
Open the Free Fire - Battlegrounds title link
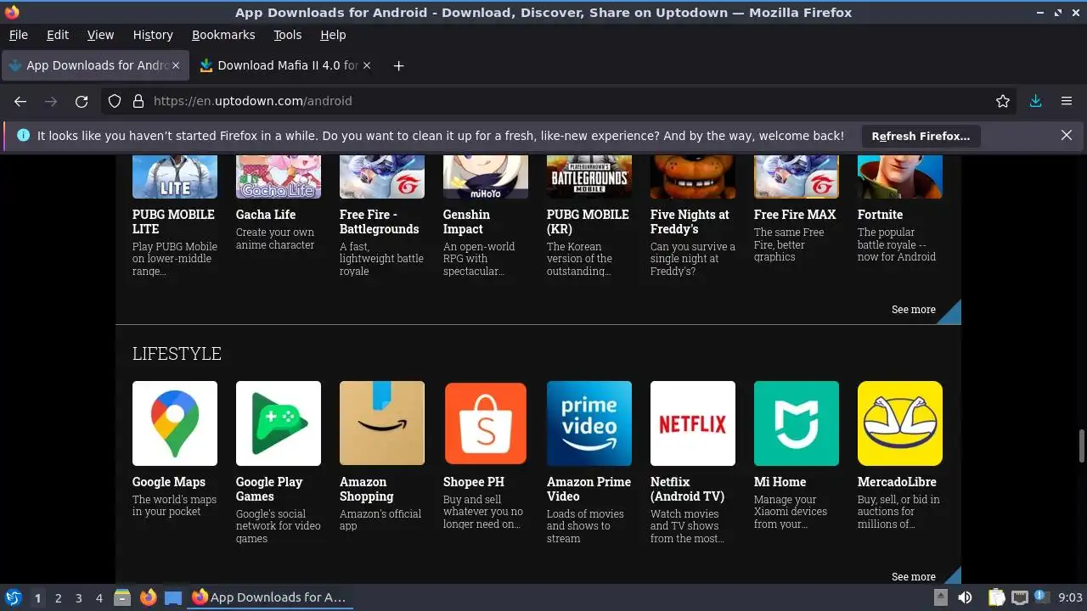pyautogui.click(x=379, y=221)
